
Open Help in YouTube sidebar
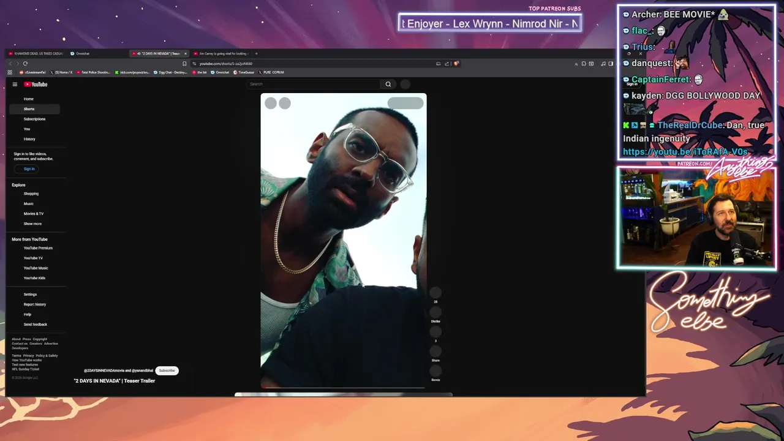pos(28,314)
